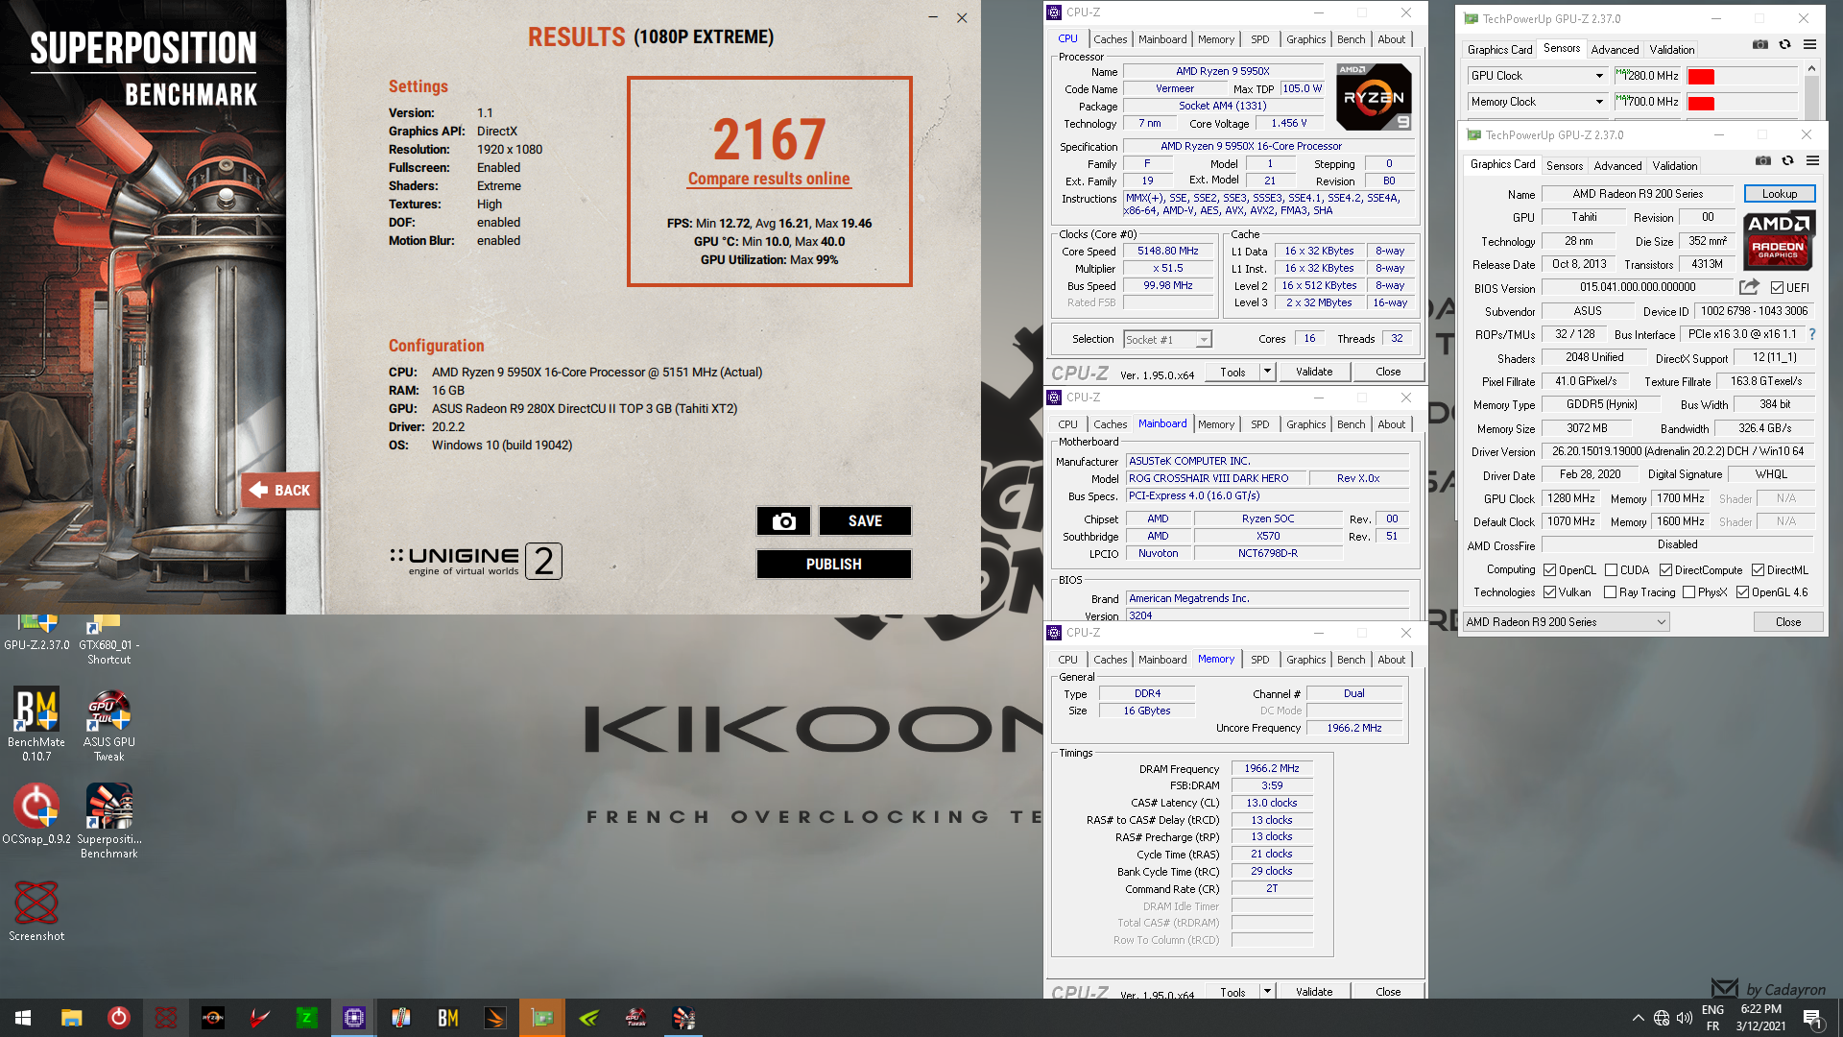
Task: Toggle the Ray Tracing checkbox
Action: 1610,592
